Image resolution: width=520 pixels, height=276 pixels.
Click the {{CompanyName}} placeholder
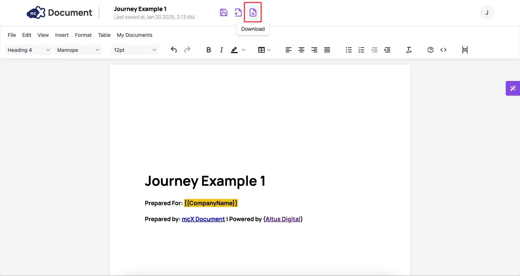[x=211, y=203]
